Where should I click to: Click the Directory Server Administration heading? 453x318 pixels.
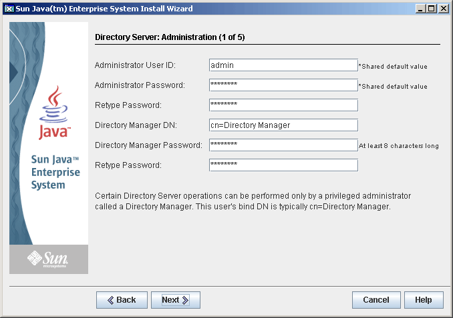coord(170,37)
